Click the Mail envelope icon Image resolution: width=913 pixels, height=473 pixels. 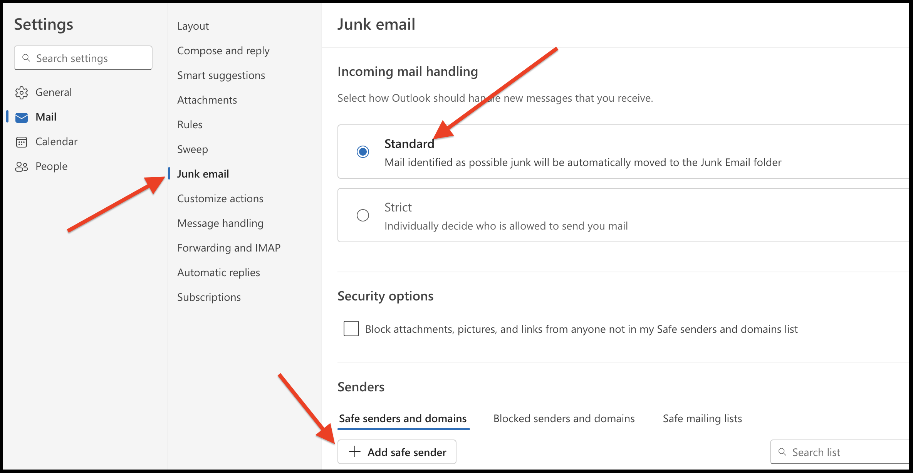point(22,117)
